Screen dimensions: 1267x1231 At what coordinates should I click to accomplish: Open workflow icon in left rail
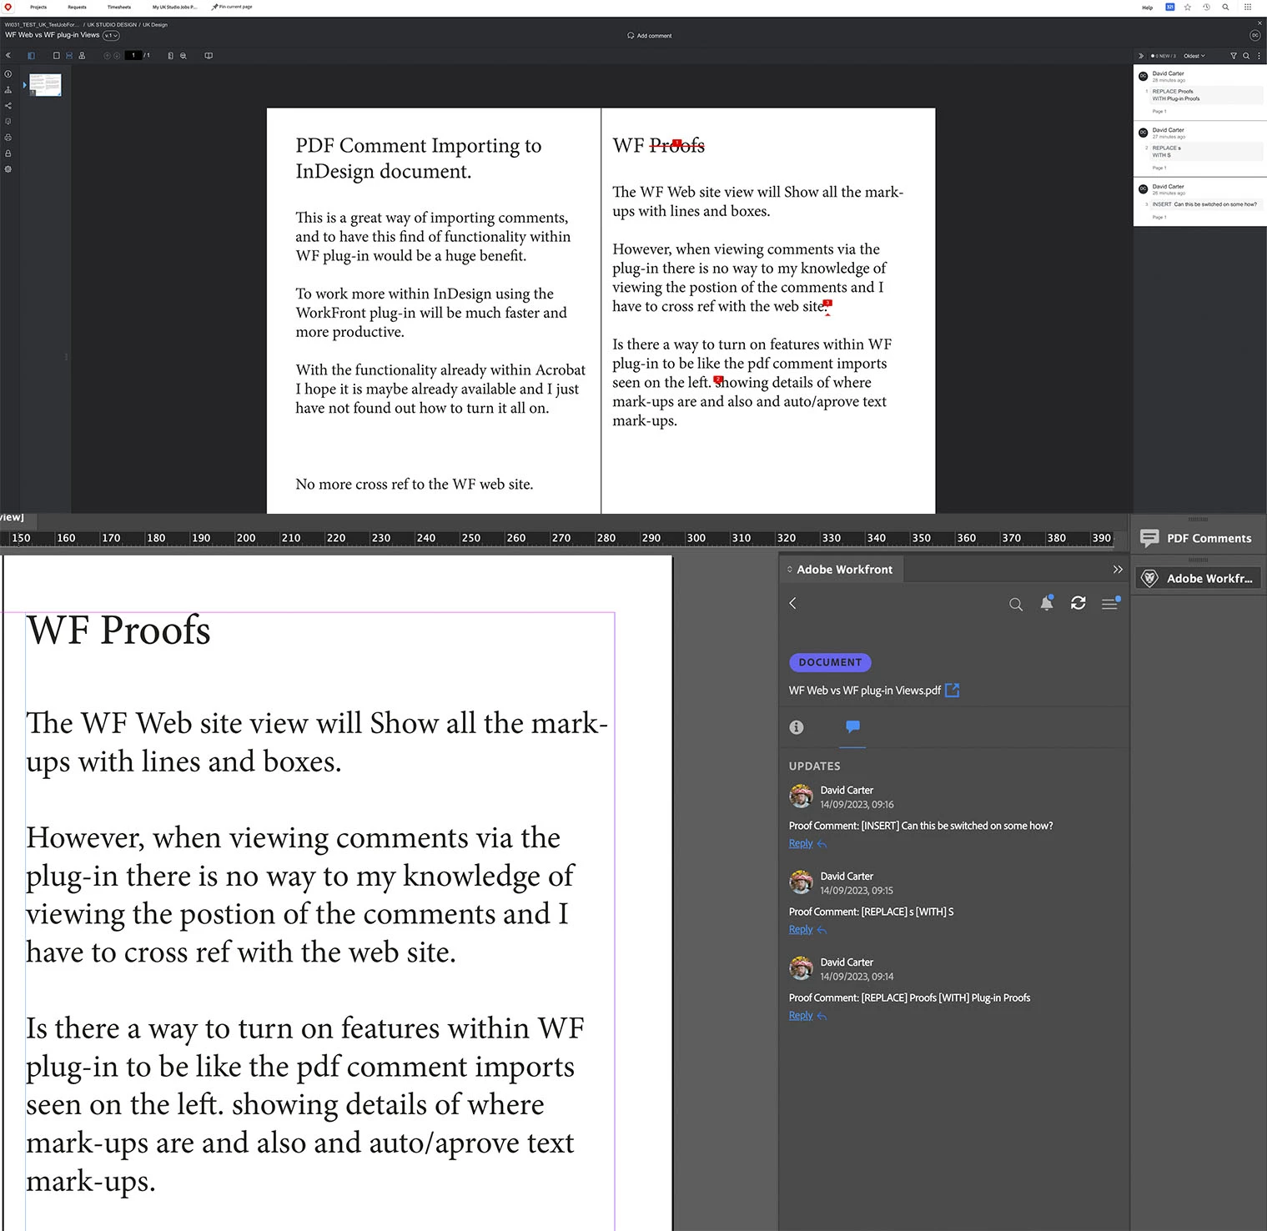pos(8,90)
